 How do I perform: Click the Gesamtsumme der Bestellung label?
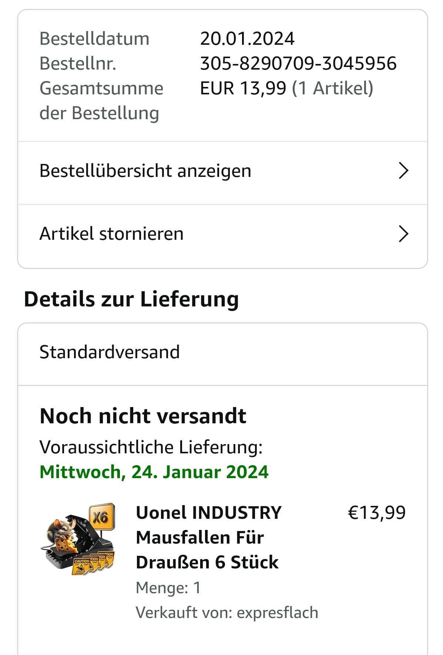[101, 101]
